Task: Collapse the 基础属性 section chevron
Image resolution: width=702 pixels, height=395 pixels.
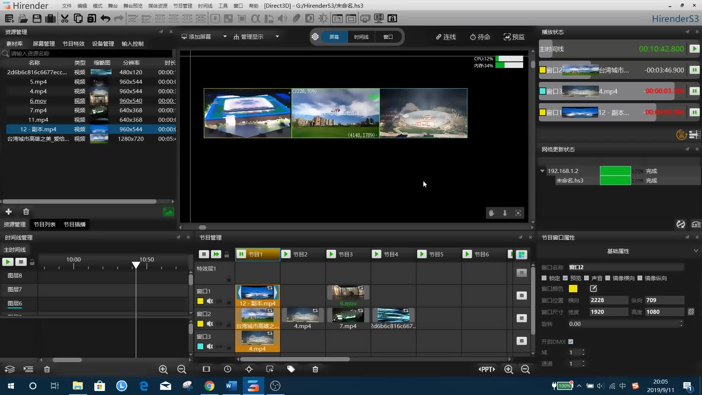Action: (696, 251)
